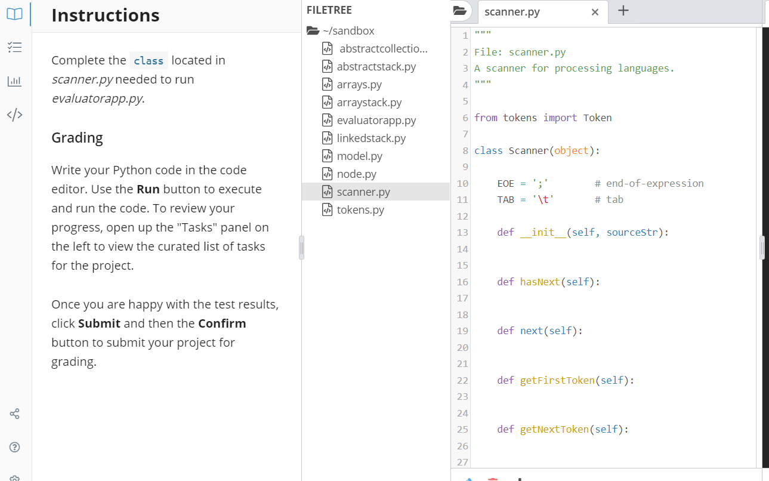Open settings with the gear icon
Image resolution: width=769 pixels, height=481 pixels.
(14, 477)
